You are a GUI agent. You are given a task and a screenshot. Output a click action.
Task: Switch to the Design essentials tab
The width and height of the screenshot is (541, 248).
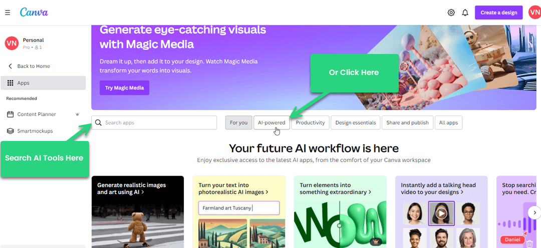click(355, 122)
